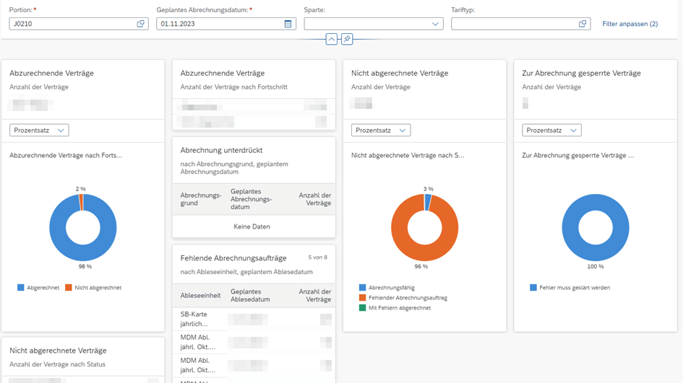This screenshot has width=683, height=383.
Task: Toggle the pin header button
Action: pyautogui.click(x=347, y=39)
